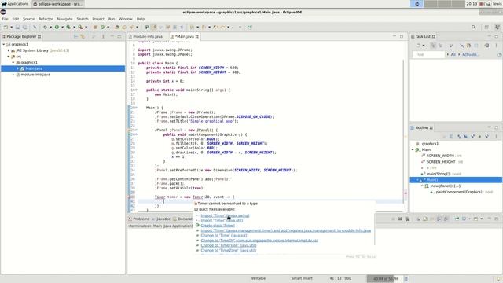The image size is (503, 283).
Task: Collapse the src folder node
Action: click(9, 57)
